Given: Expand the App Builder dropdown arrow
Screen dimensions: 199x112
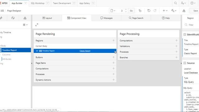Looking at the screenshot, I should (25, 3).
